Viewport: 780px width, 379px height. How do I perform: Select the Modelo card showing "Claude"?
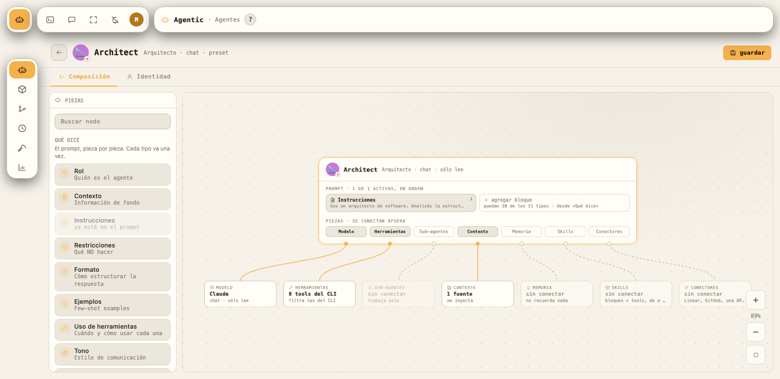coord(240,294)
